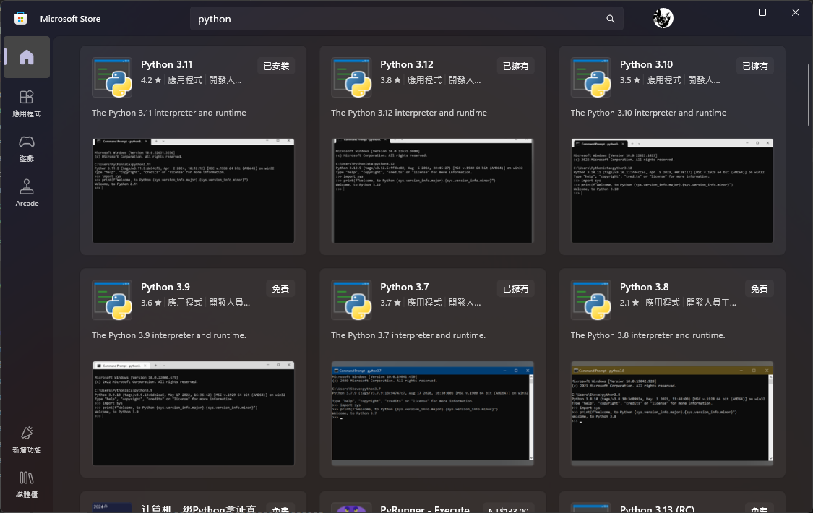Open the Python 3.10 title link

tap(646, 65)
